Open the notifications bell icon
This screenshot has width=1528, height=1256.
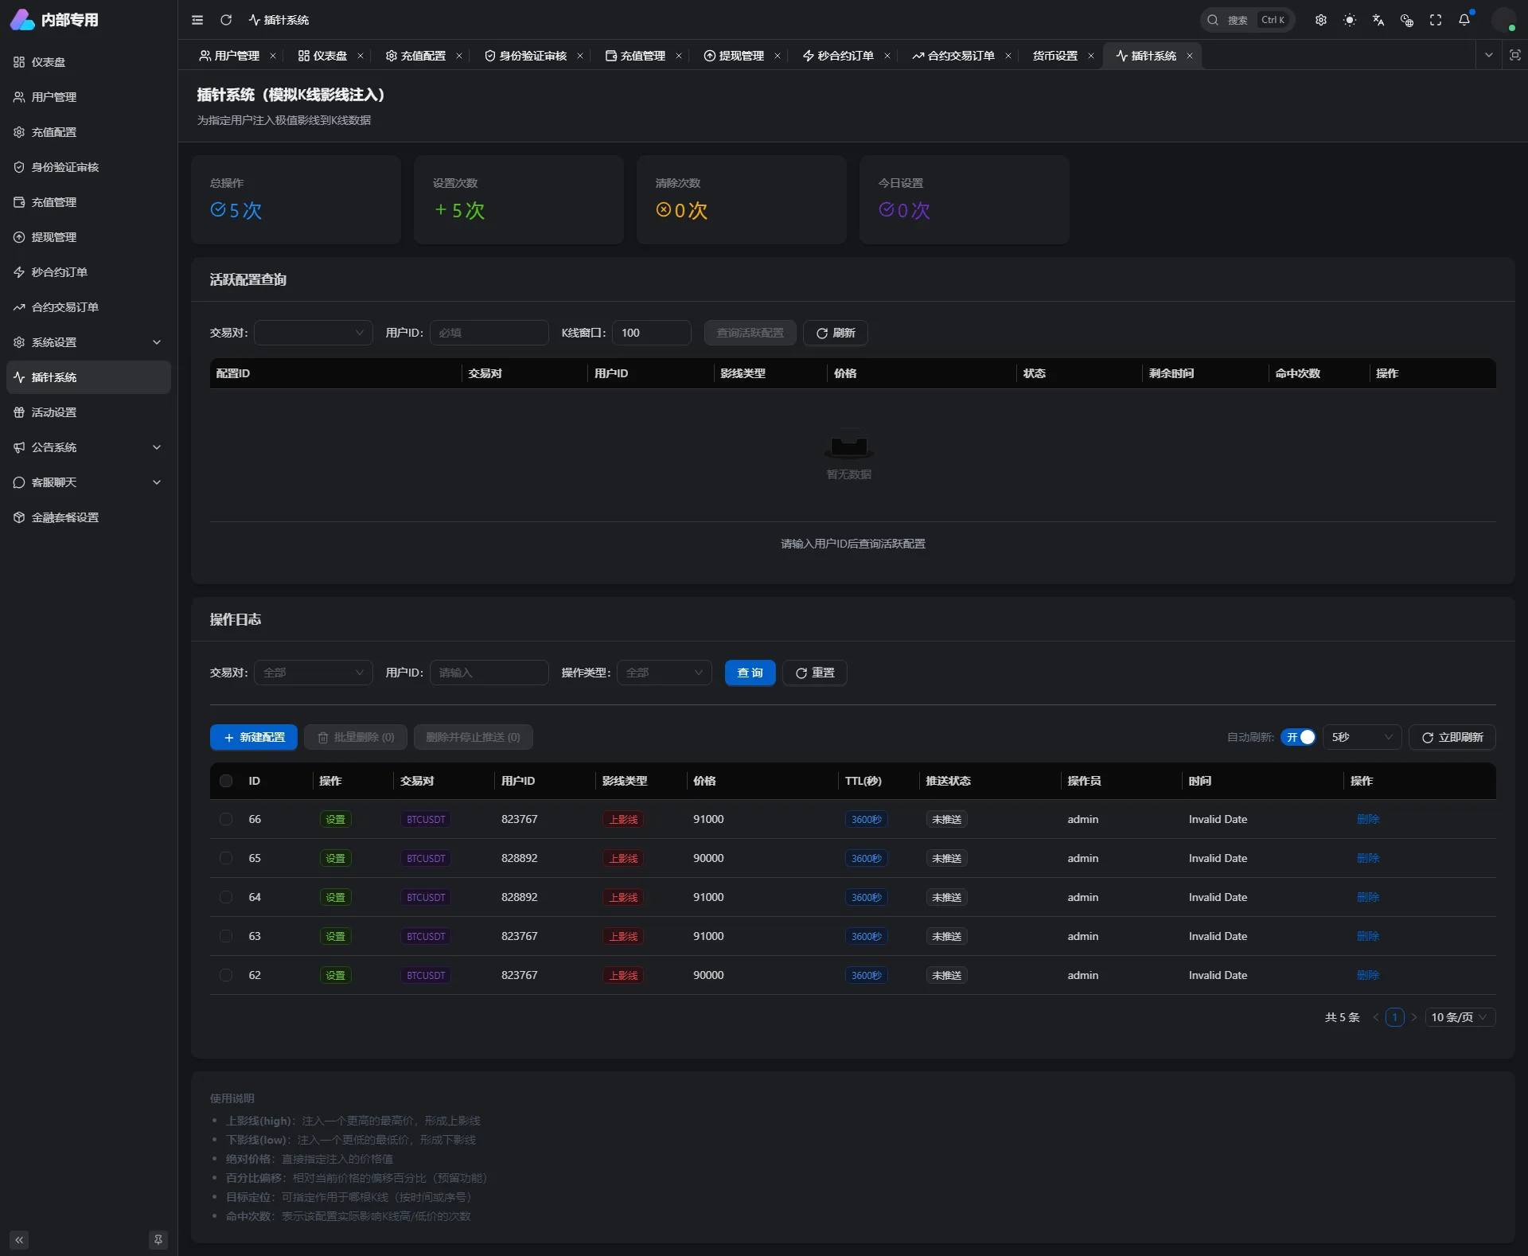(1464, 20)
